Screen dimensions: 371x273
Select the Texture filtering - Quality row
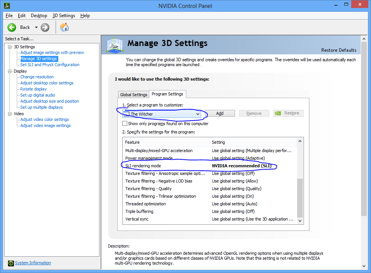(x=209, y=189)
